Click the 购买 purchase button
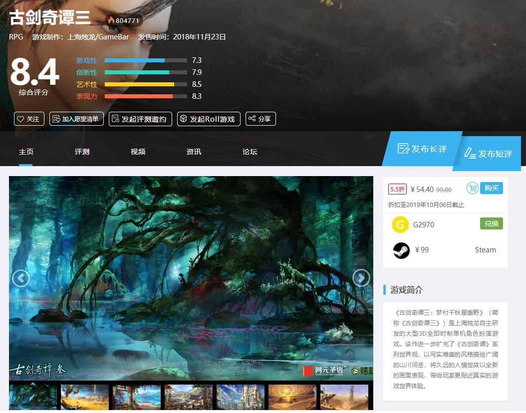This screenshot has width=526, height=413. pos(493,188)
